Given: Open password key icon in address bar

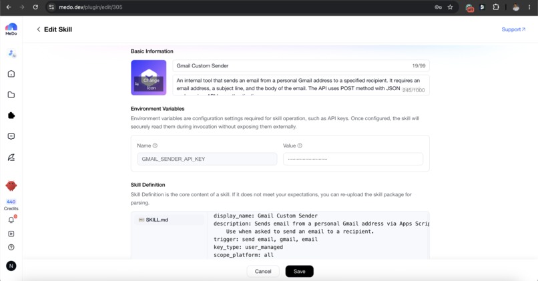Looking at the screenshot, I should tap(438, 7).
